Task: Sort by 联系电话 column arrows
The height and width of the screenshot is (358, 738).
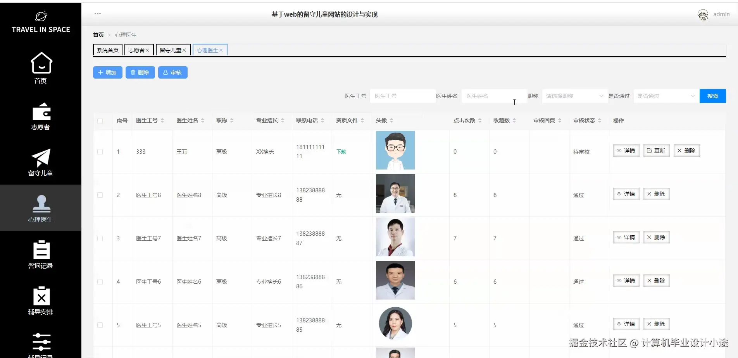Action: (322, 121)
